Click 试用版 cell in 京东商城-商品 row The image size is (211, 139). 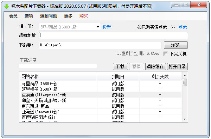[118, 106]
